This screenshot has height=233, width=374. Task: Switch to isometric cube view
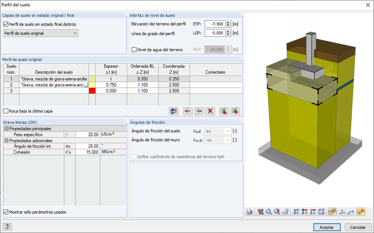(321, 212)
